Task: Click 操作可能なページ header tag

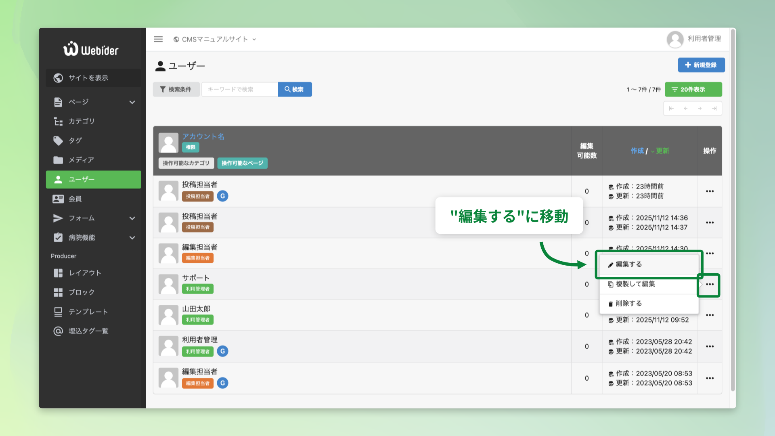Action: 242,163
